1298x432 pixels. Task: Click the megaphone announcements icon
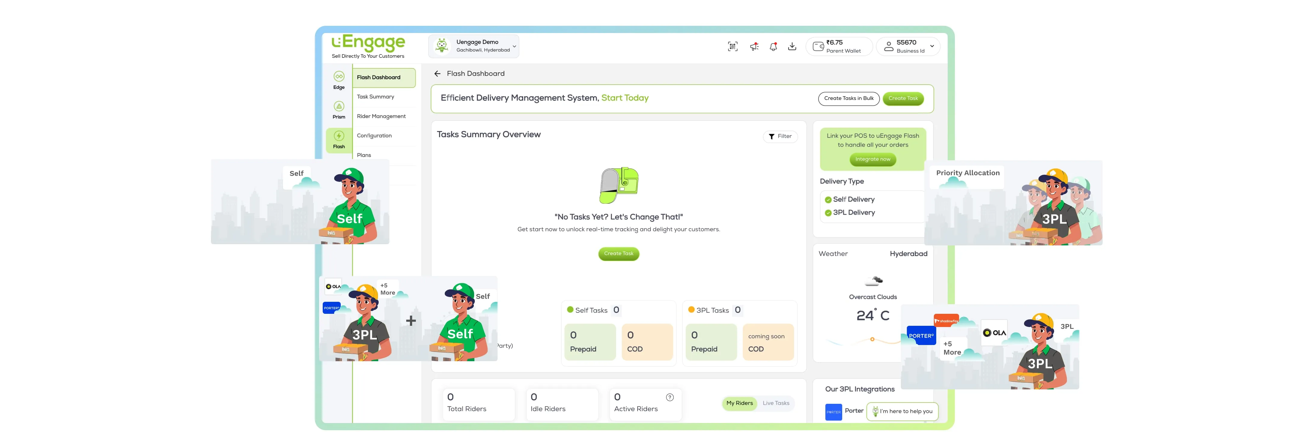[x=754, y=47]
